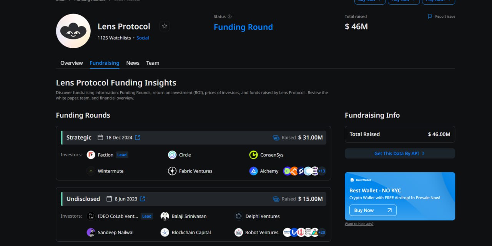Viewport: 492px width, 246px height.
Task: Click the Lead badge next to Faction
Action: 122,155
